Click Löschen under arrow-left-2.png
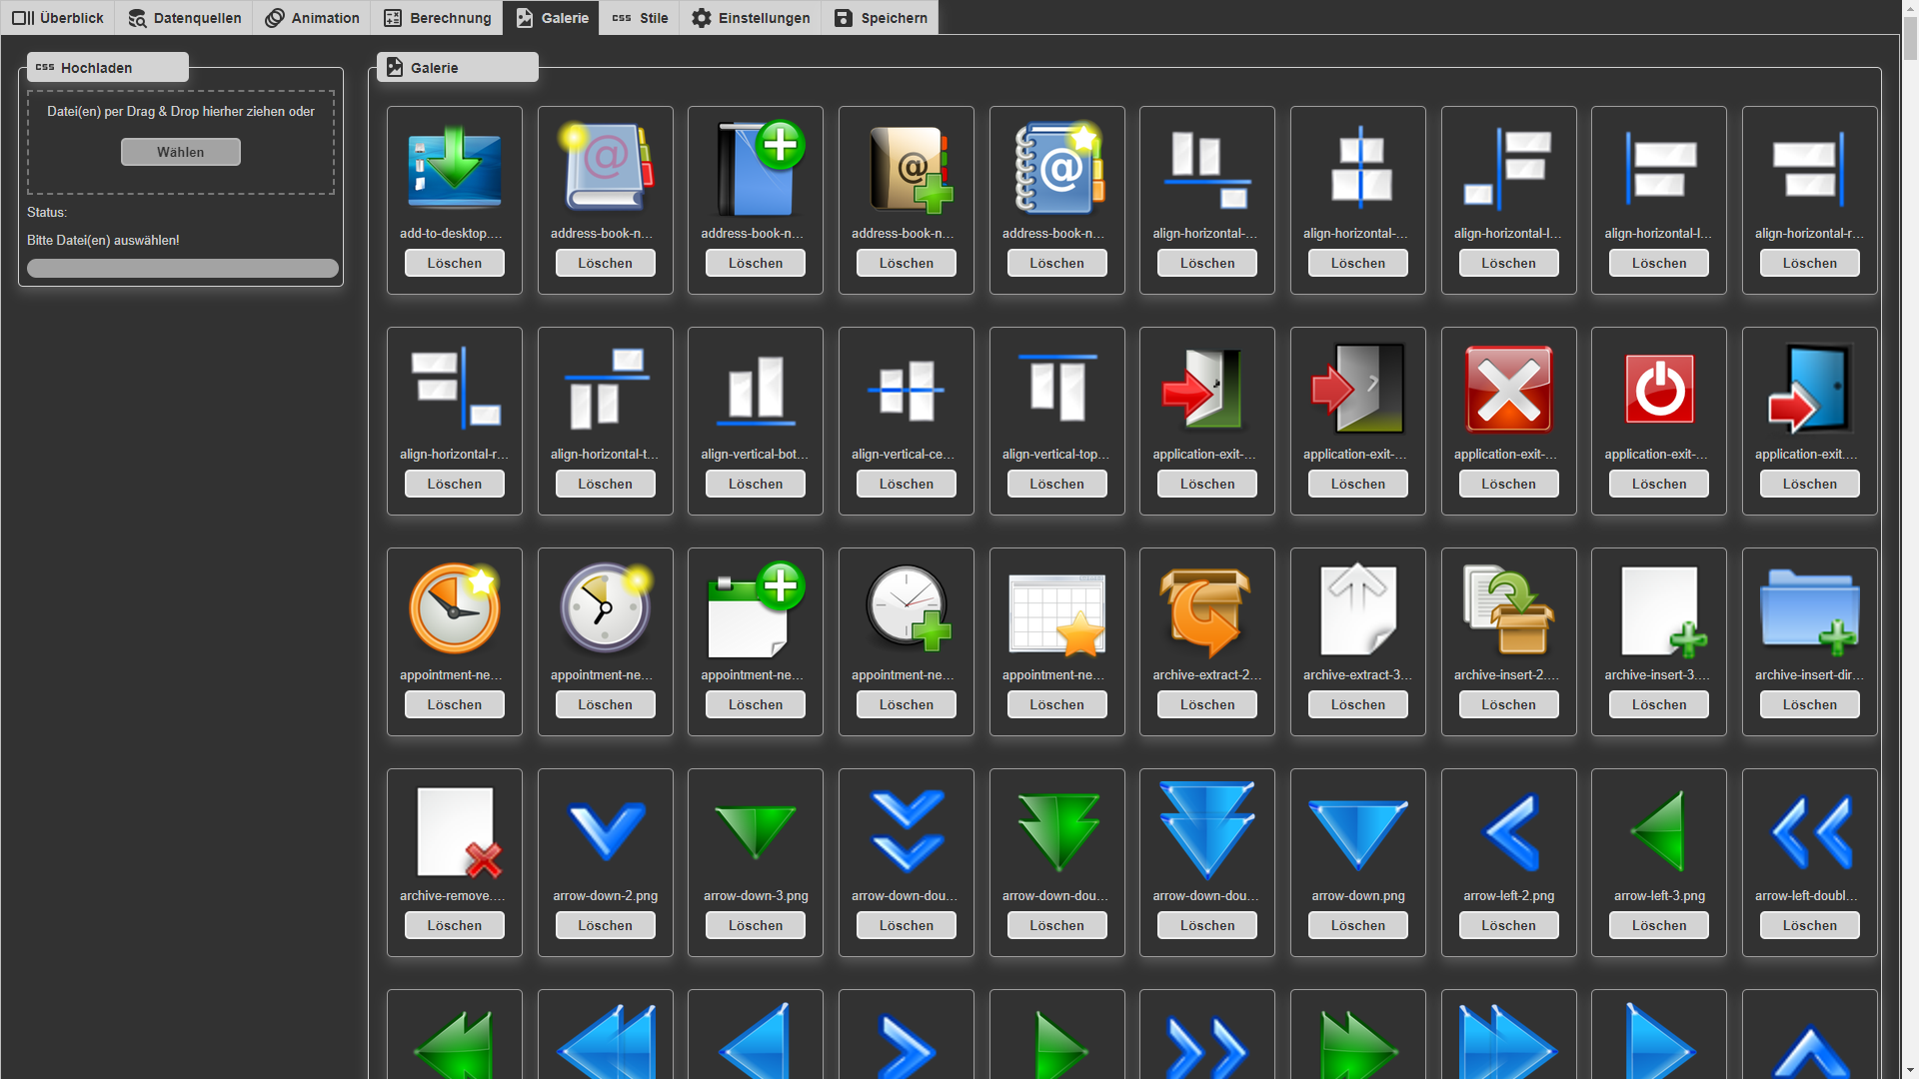Image resolution: width=1919 pixels, height=1079 pixels. pos(1508,925)
